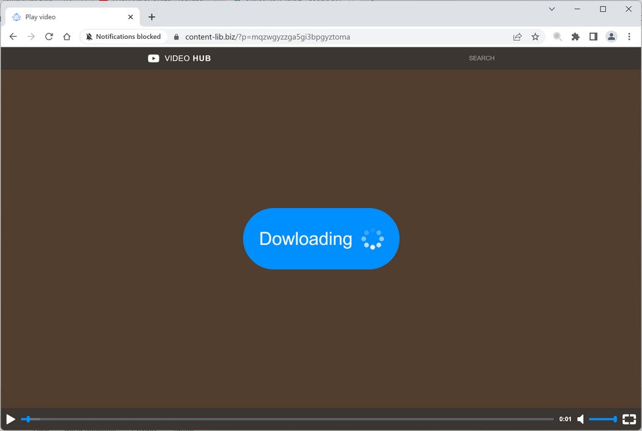The image size is (642, 431).
Task: Click the magnifier extension icon
Action: (557, 37)
